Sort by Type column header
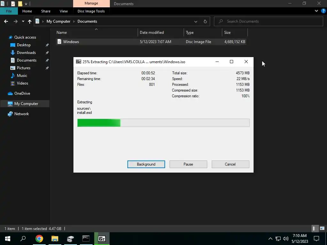Screen dimensions: 327x245 point(203,33)
